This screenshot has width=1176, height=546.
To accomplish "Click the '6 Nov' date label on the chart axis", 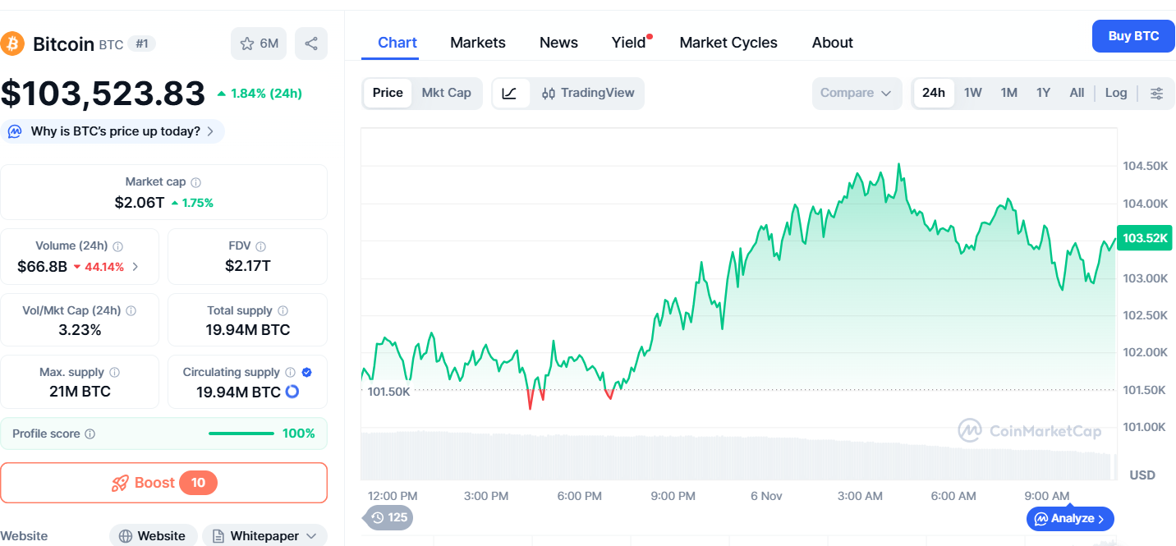I will [766, 496].
